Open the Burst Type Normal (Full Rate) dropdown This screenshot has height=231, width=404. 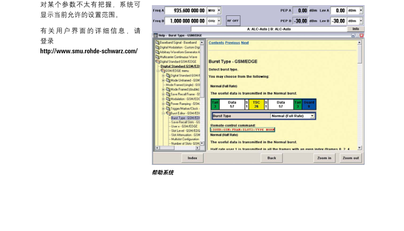[x=311, y=116]
